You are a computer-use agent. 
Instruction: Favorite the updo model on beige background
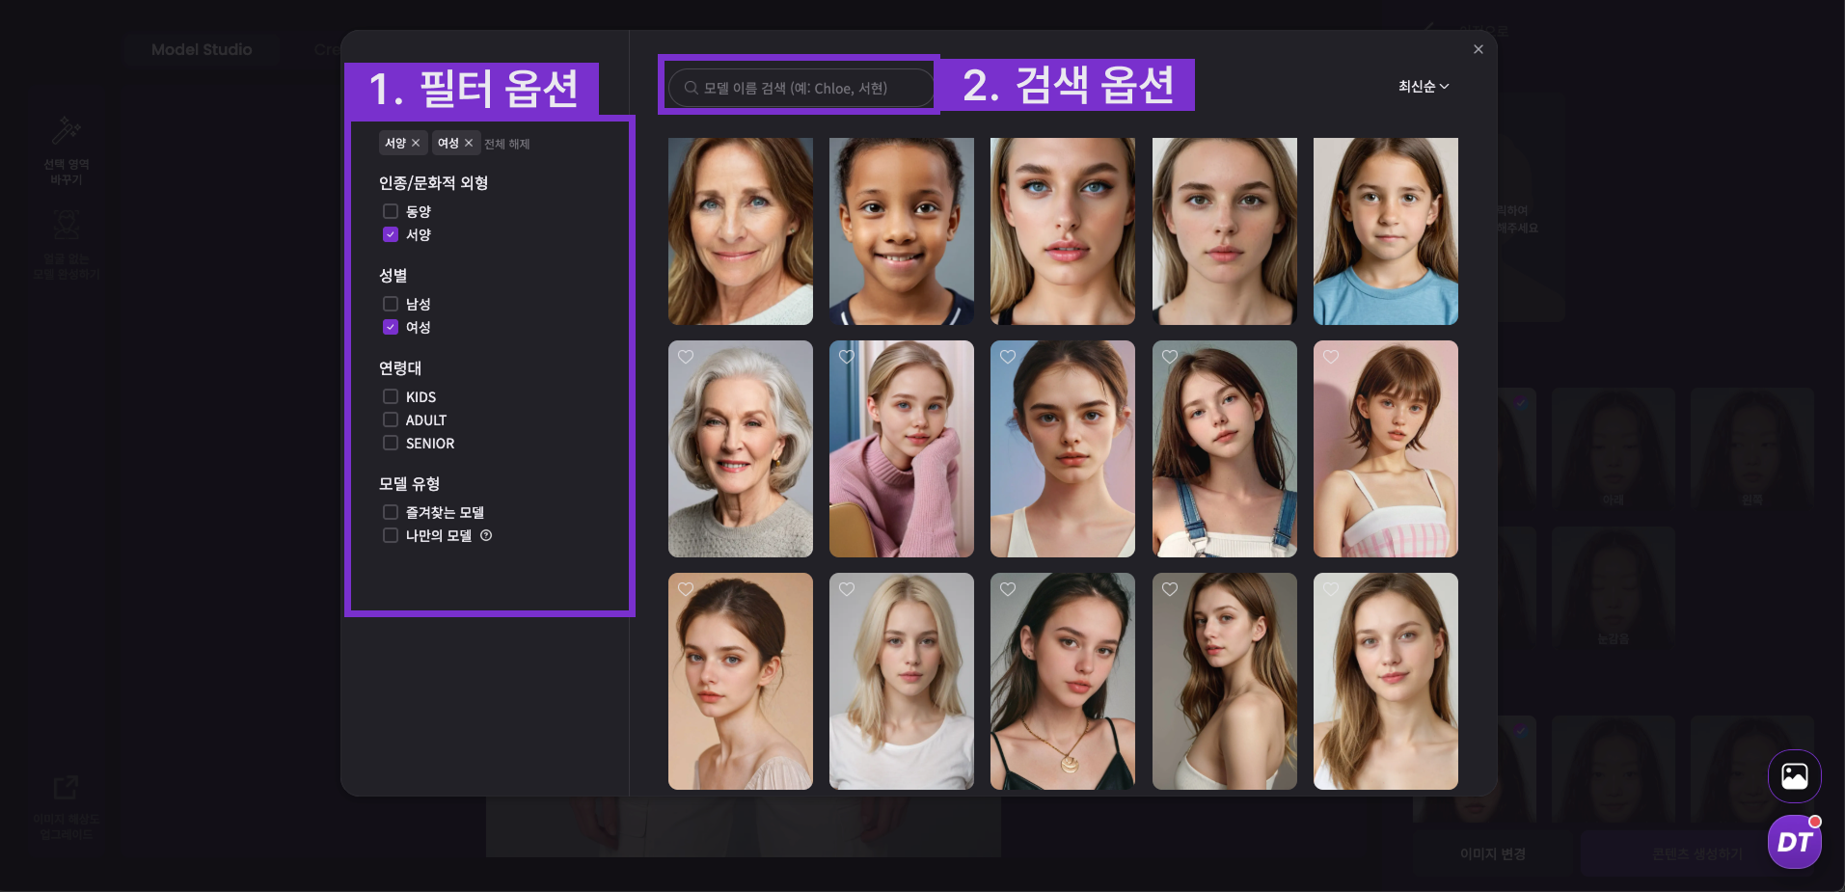pos(686,589)
